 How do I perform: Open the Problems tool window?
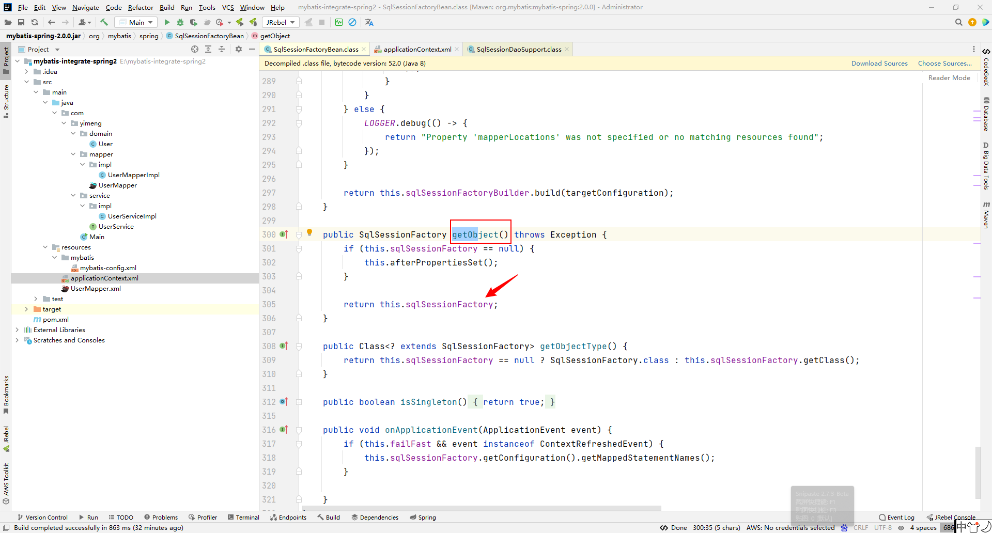(x=161, y=517)
